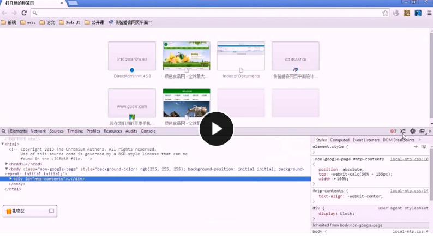Open local-ntp.css:18 source link
Viewport: 433px width, 246px height.
tap(409, 159)
